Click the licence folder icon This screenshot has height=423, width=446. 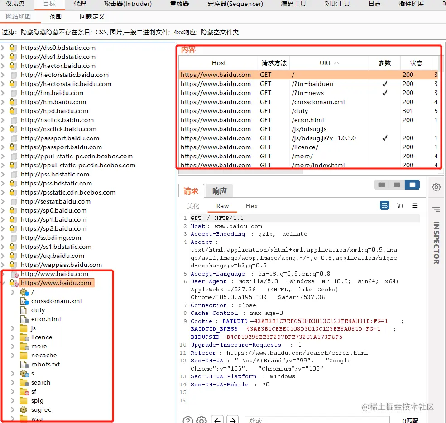pos(24,337)
